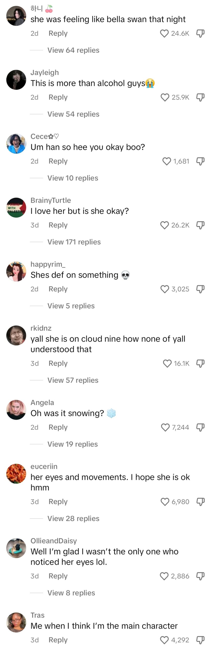
Task: Dislike rkidnz's cloud nine comment
Action: [200, 363]
